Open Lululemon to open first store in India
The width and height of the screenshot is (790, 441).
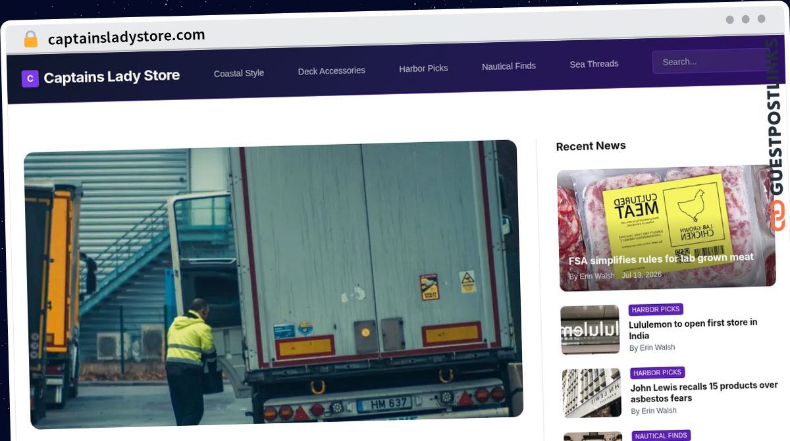click(x=693, y=329)
